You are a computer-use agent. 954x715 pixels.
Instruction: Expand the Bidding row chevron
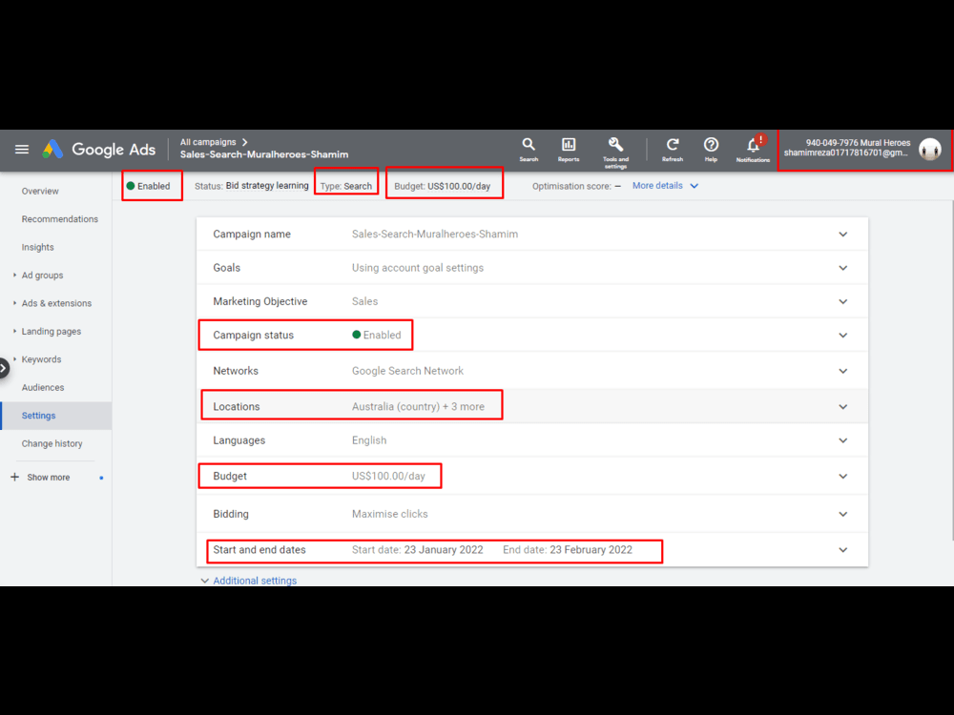842,514
